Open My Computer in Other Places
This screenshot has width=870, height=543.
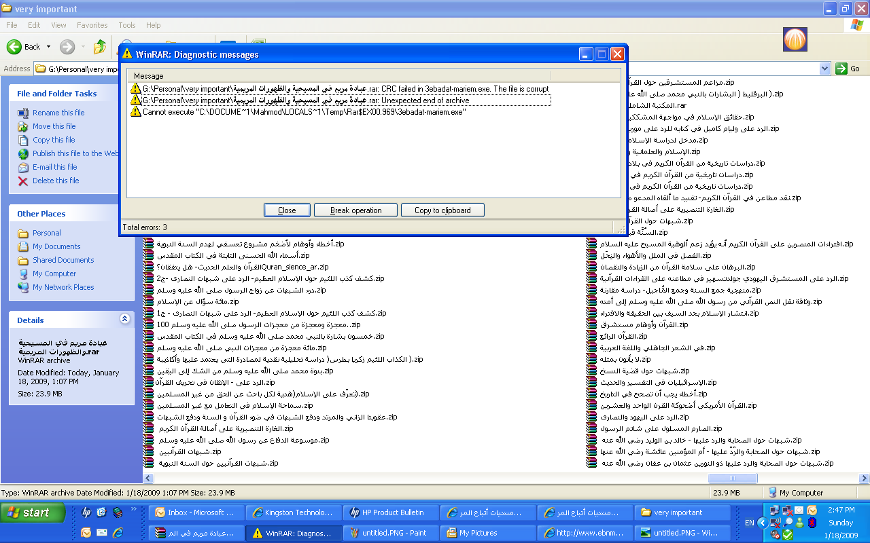click(x=54, y=274)
